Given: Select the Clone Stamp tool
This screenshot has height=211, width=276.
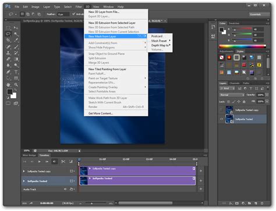Looking at the screenshot, I should (8, 53).
